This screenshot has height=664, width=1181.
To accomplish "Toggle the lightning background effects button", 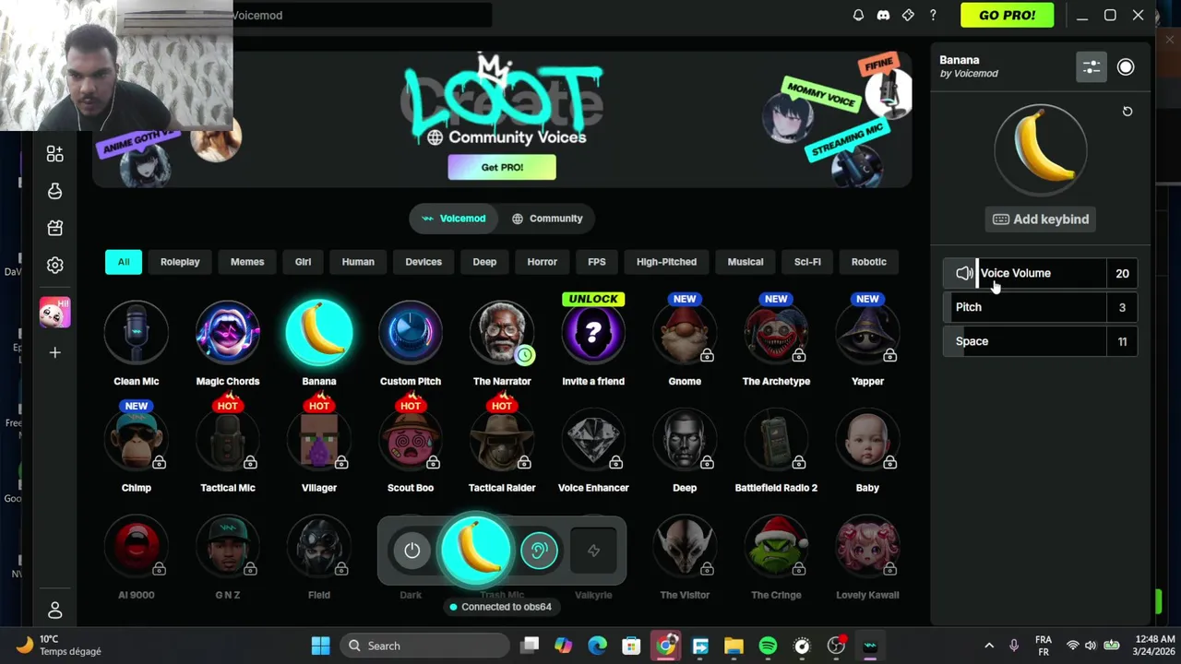I will point(593,551).
